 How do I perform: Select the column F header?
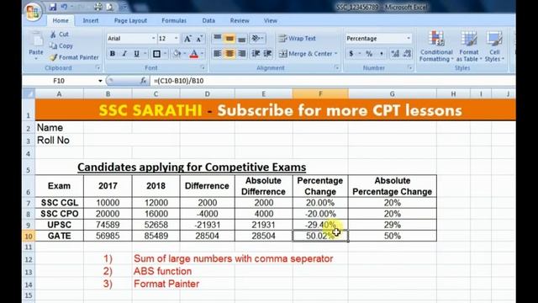click(320, 93)
